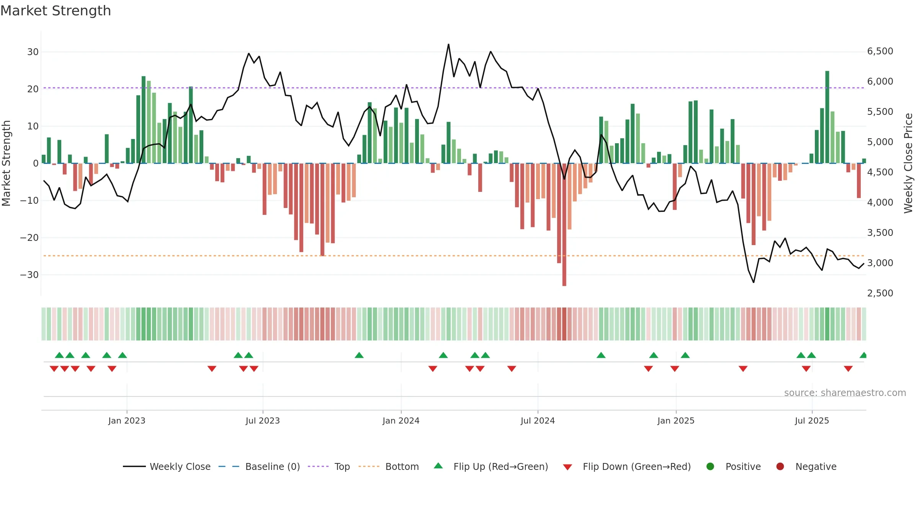Click the source: sharemaestro.com text
This screenshot has height=517, width=919.
pos(845,393)
